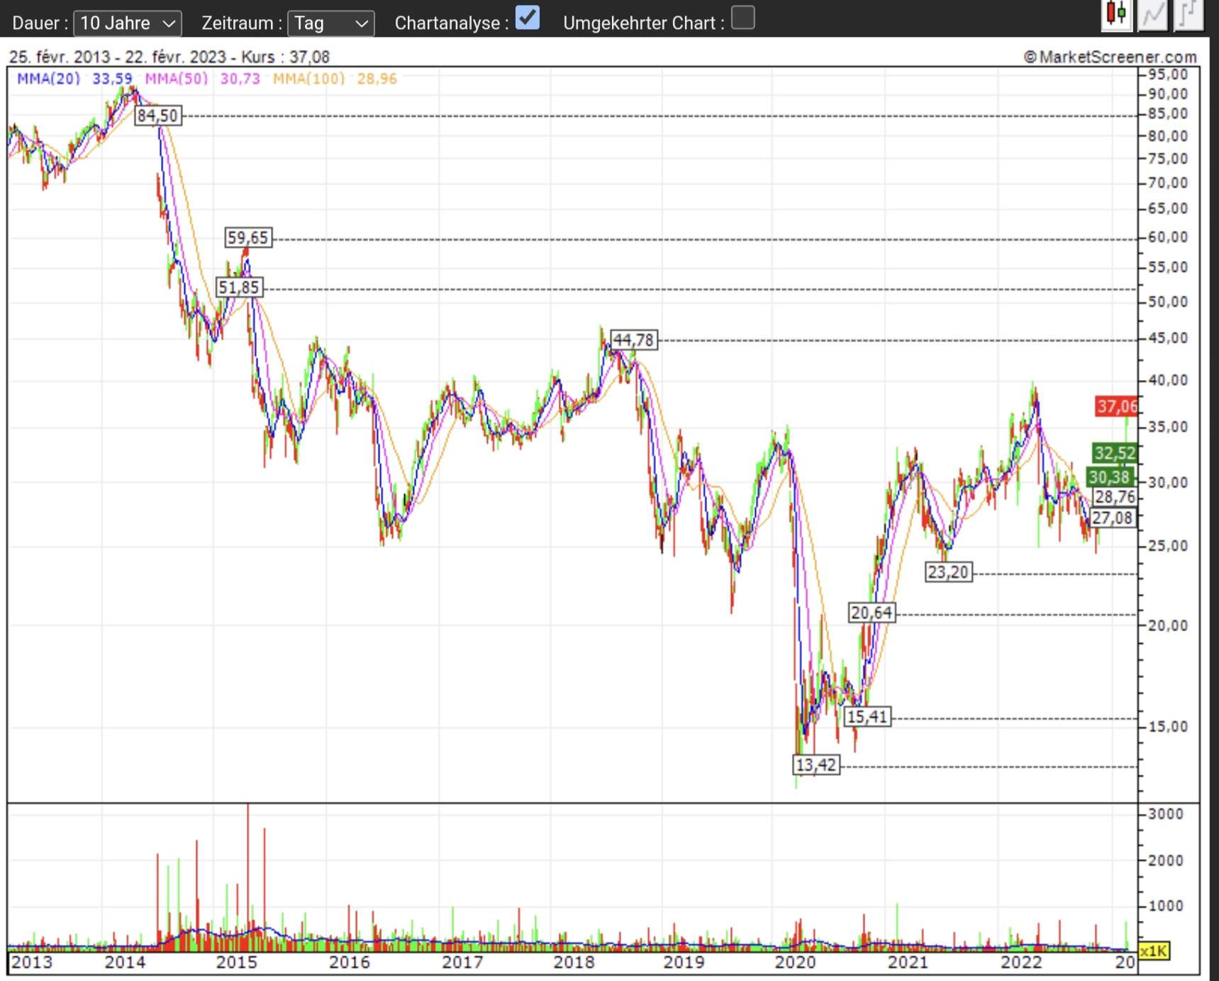Select the red 37,06 current price tag

click(x=1116, y=406)
